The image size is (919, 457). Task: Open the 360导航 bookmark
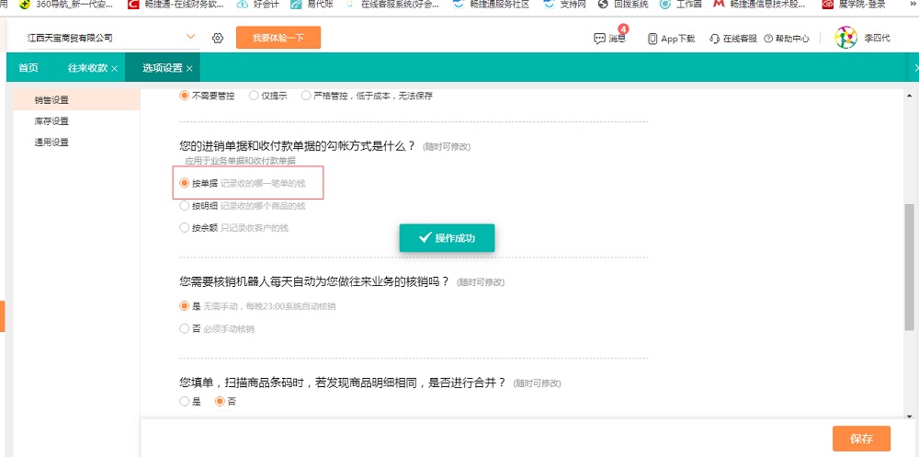point(65,4)
